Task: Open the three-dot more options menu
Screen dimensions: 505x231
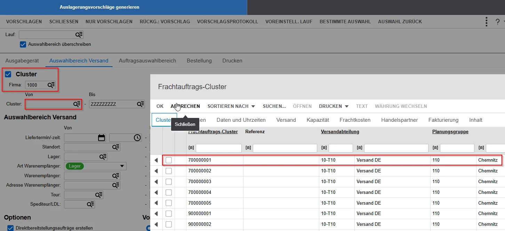Action: coord(487,22)
